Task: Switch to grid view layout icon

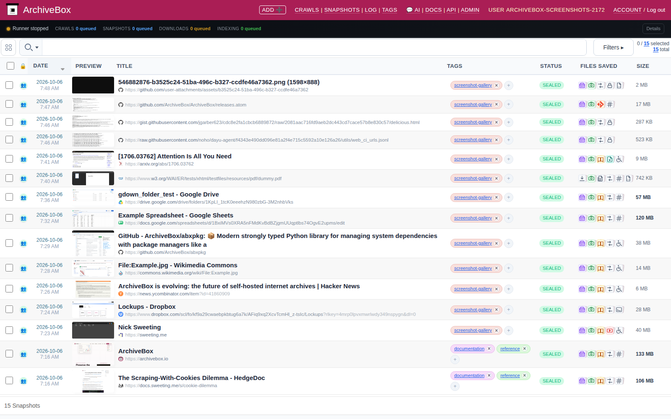Action: 8,47
